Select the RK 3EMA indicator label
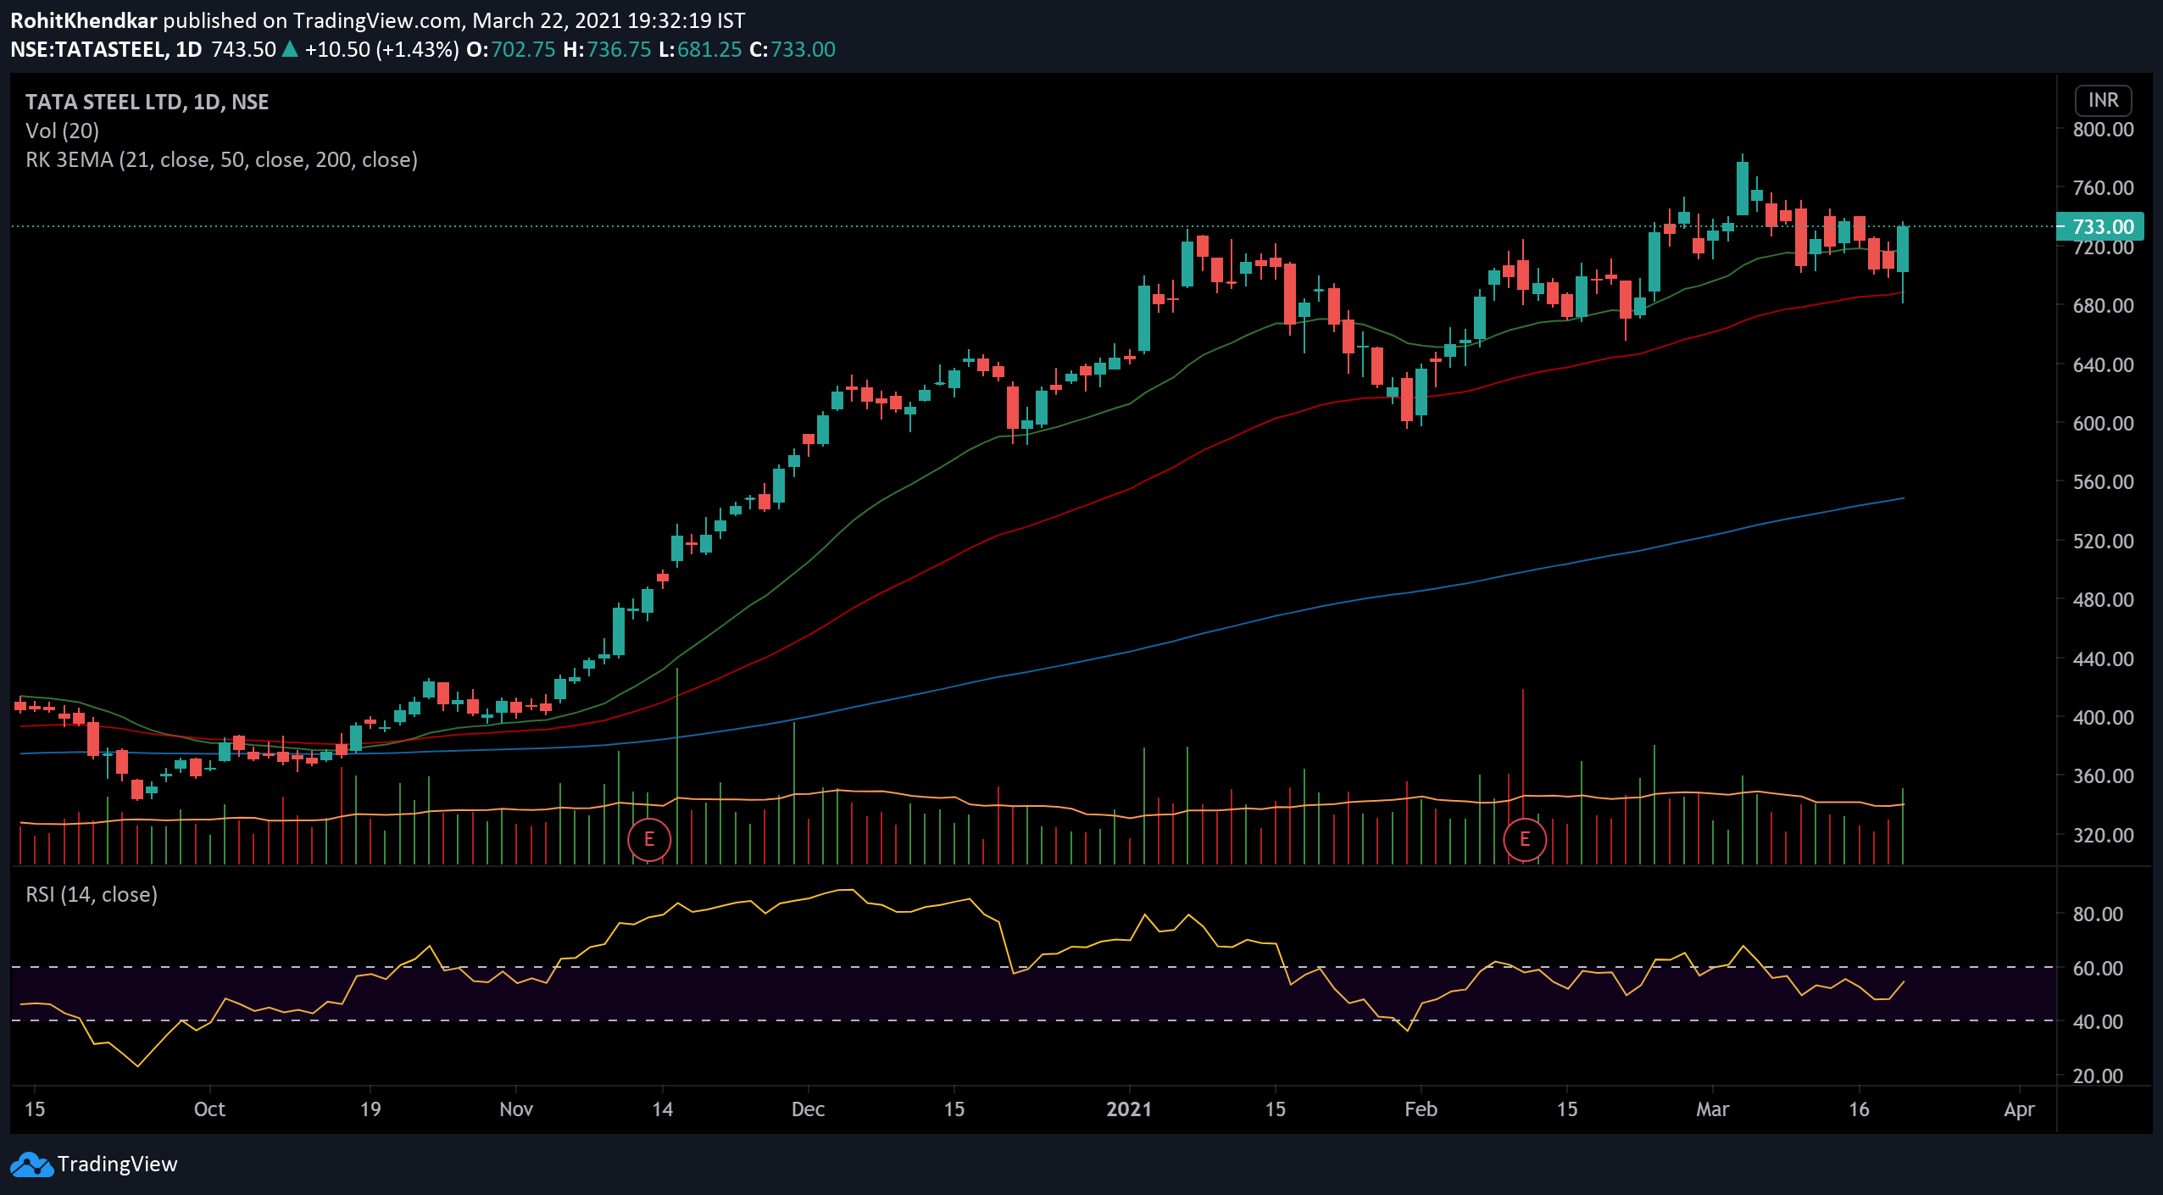 (x=221, y=160)
